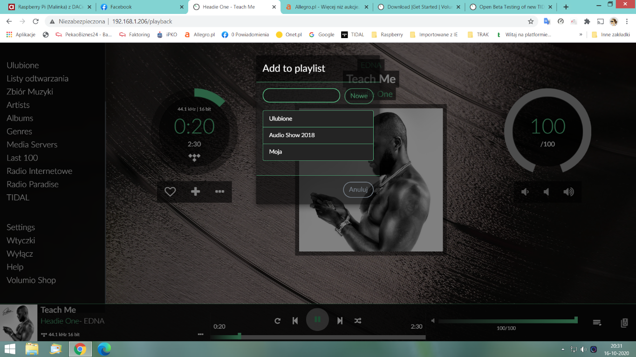Open the Inne zakładki bookmarks folder

tap(610, 34)
